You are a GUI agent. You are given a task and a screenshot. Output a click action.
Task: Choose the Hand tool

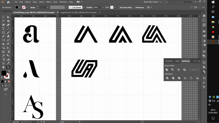point(3,67)
